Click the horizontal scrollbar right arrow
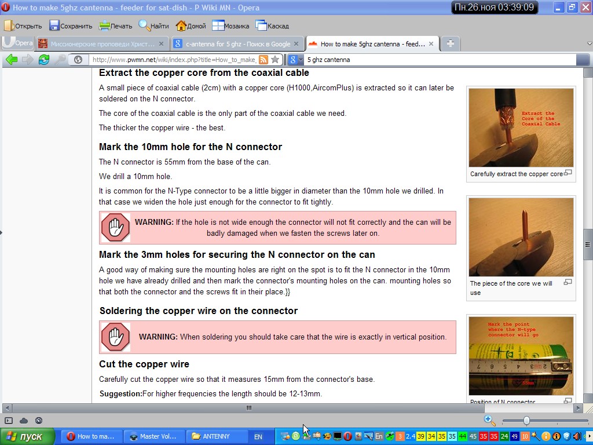This screenshot has height=445, width=593. (578, 408)
